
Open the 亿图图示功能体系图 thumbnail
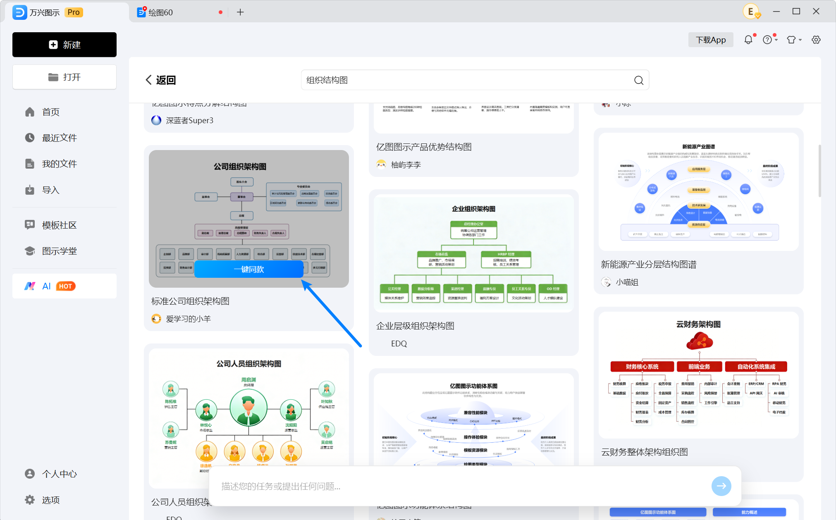(474, 420)
